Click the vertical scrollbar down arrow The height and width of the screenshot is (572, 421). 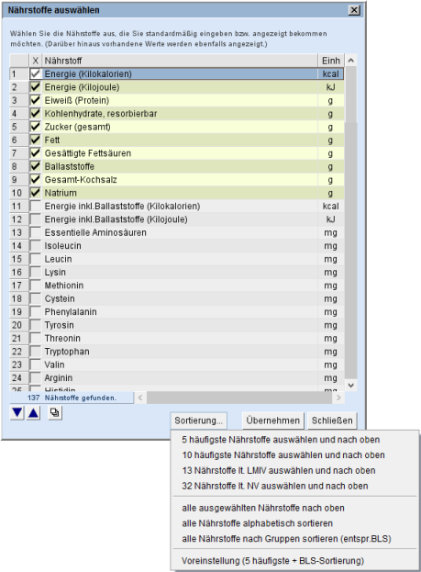pyautogui.click(x=351, y=386)
